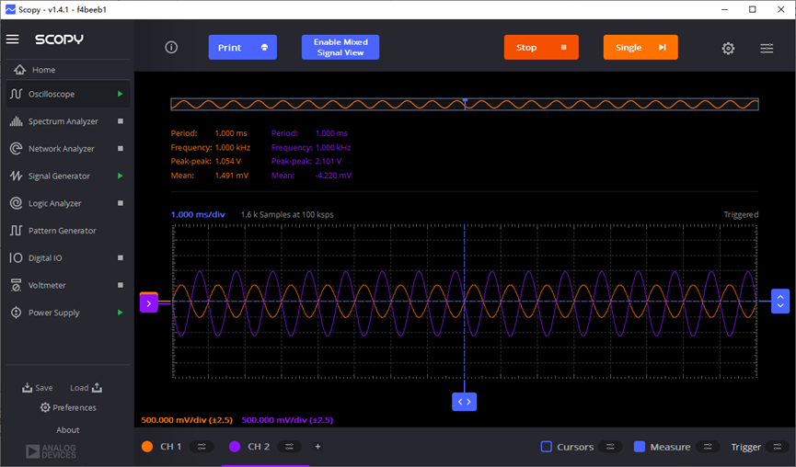Click the Triggered status text
This screenshot has width=796, height=467.
click(741, 214)
